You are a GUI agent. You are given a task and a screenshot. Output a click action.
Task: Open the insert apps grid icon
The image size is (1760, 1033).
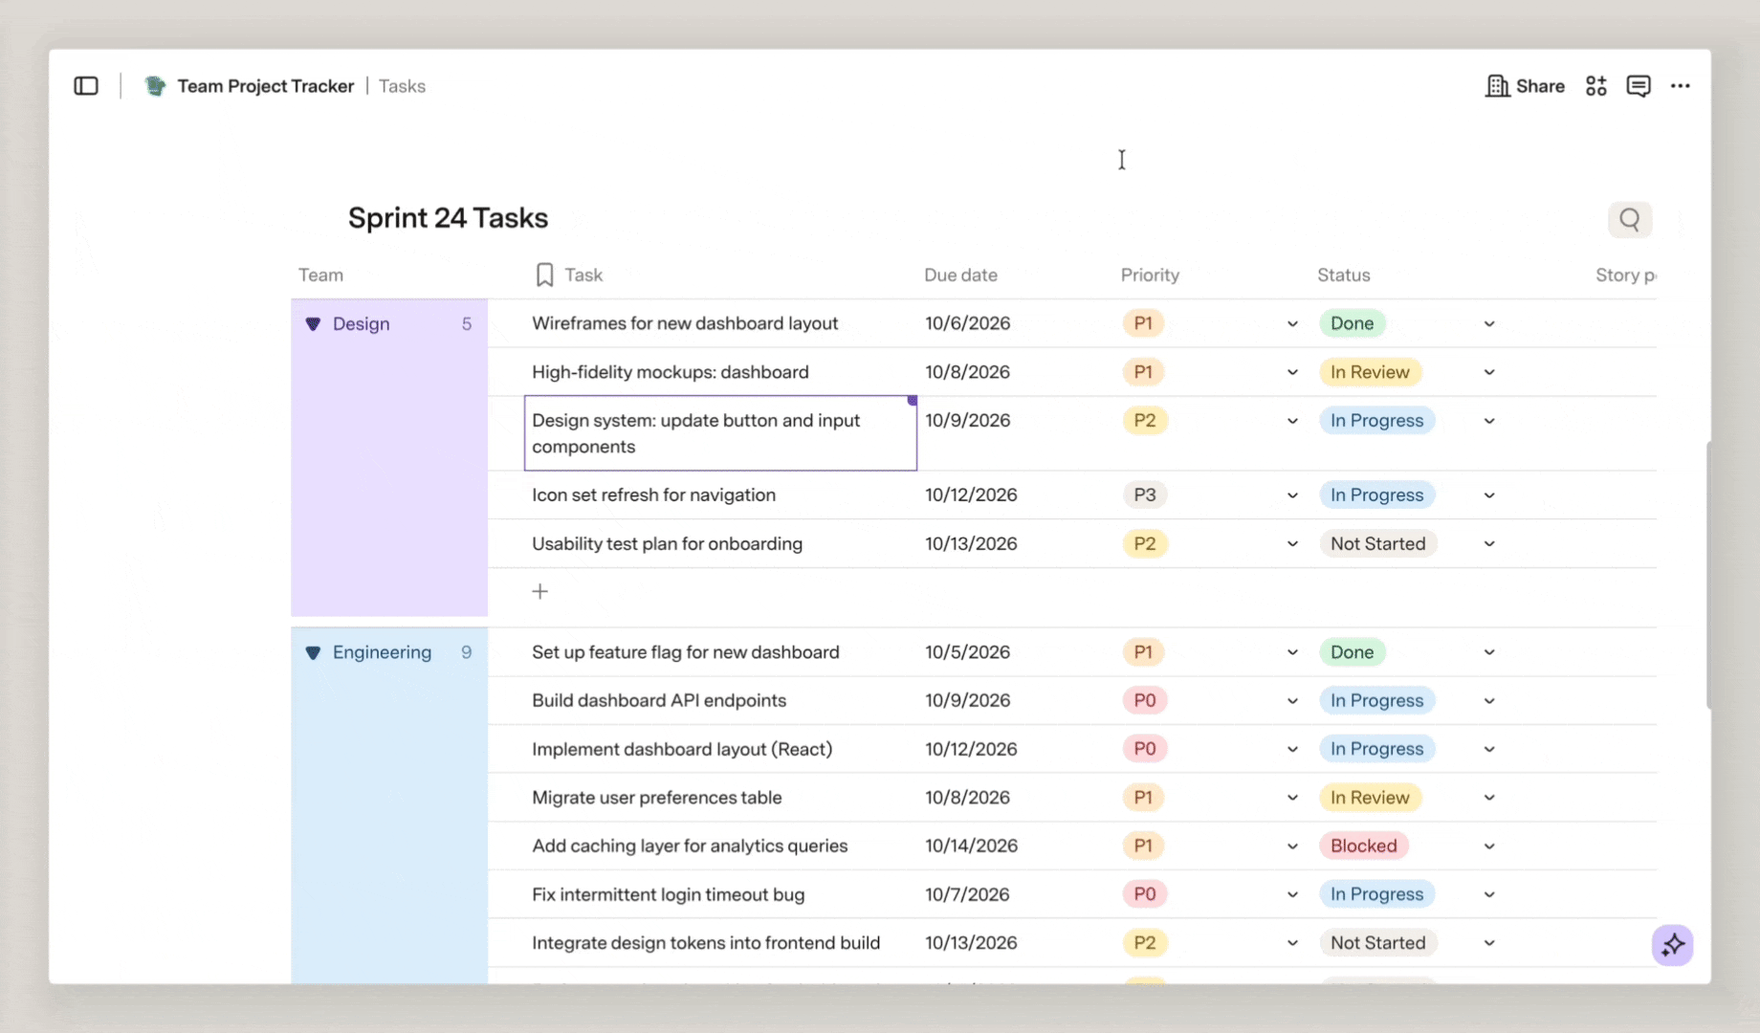tap(1595, 86)
